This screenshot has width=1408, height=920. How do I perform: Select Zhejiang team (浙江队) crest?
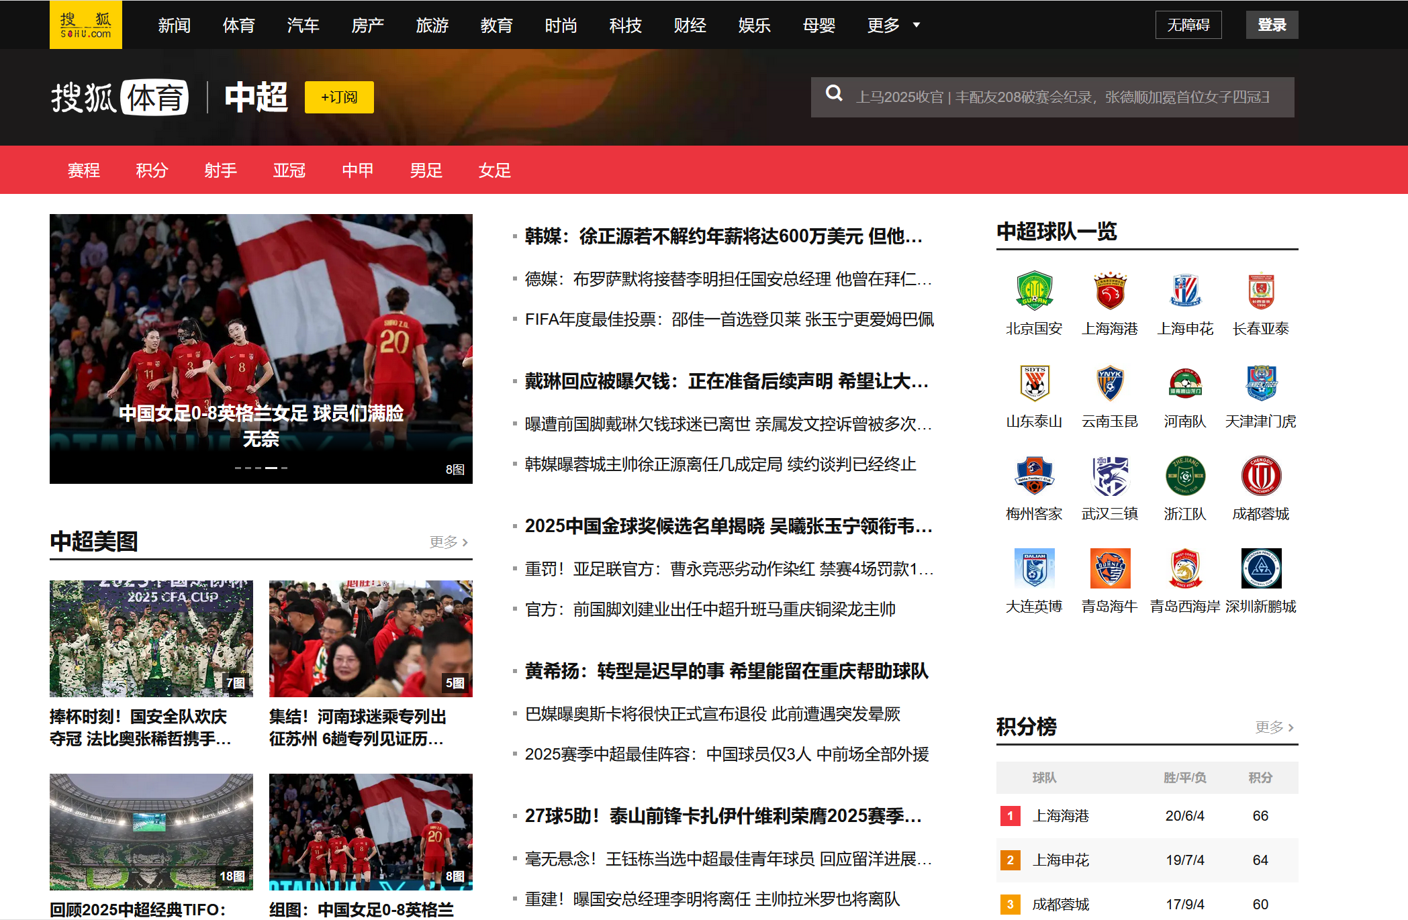pyautogui.click(x=1185, y=476)
